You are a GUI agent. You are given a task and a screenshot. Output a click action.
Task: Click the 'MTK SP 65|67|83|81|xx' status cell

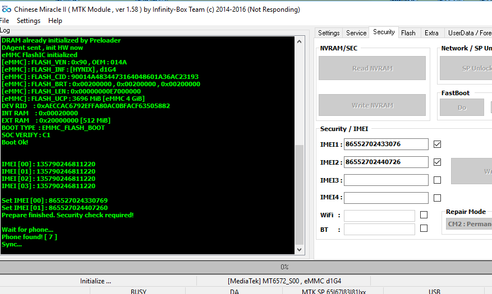pyautogui.click(x=334, y=291)
